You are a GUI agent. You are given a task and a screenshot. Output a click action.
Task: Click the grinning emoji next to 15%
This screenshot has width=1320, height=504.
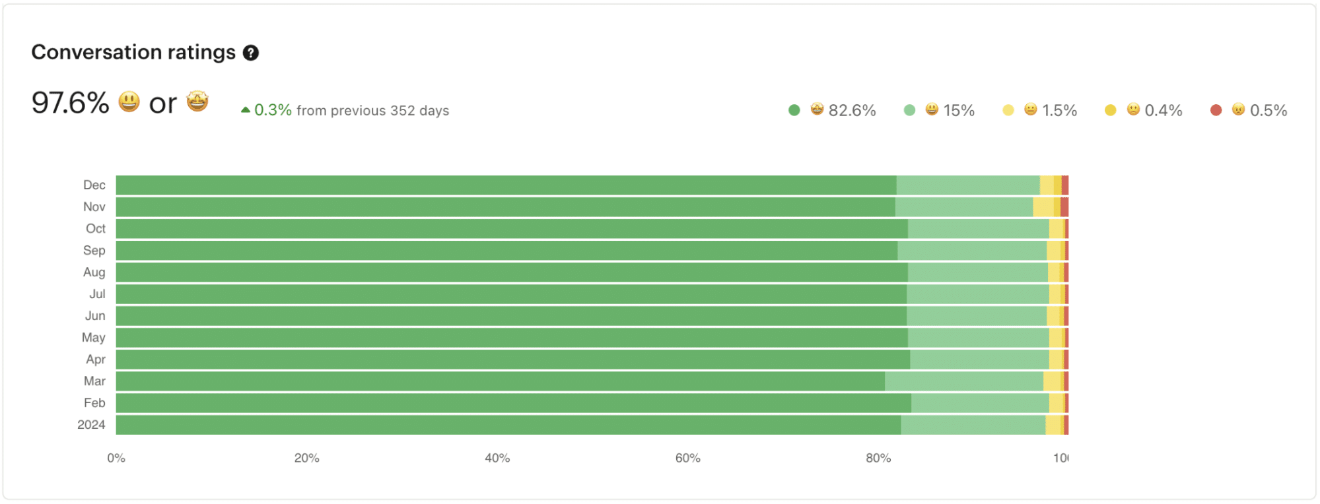click(932, 110)
